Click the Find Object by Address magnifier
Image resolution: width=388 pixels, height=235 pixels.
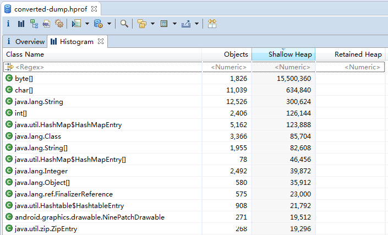point(124,24)
